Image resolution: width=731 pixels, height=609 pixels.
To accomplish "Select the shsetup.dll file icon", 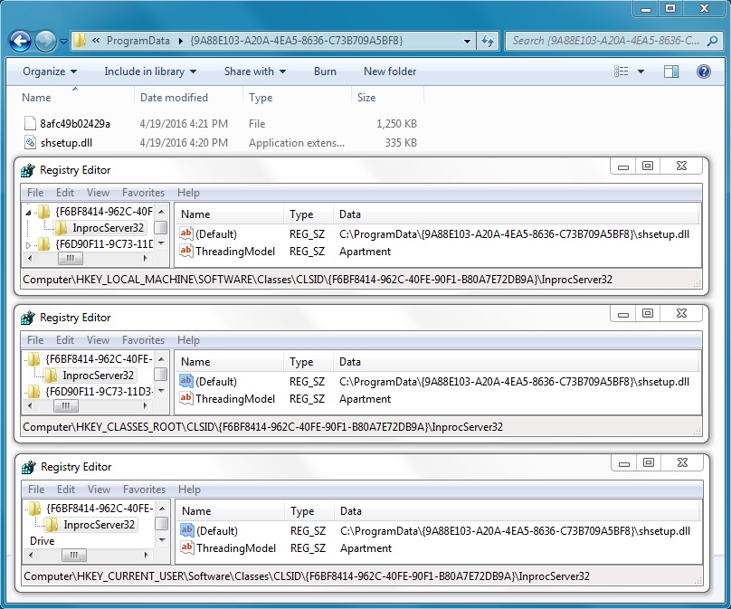I will (31, 142).
